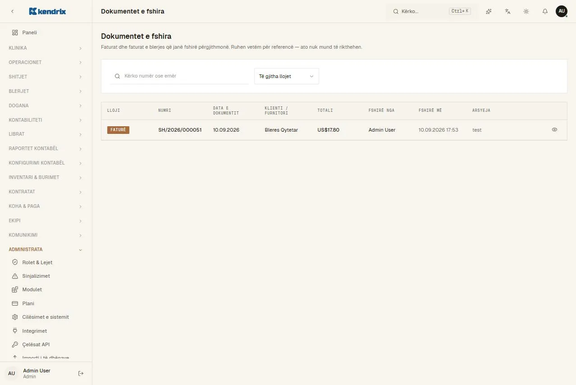Expand the KONFIGURIMI KONTABËL section
Screen dimensions: 576x385
(46, 163)
